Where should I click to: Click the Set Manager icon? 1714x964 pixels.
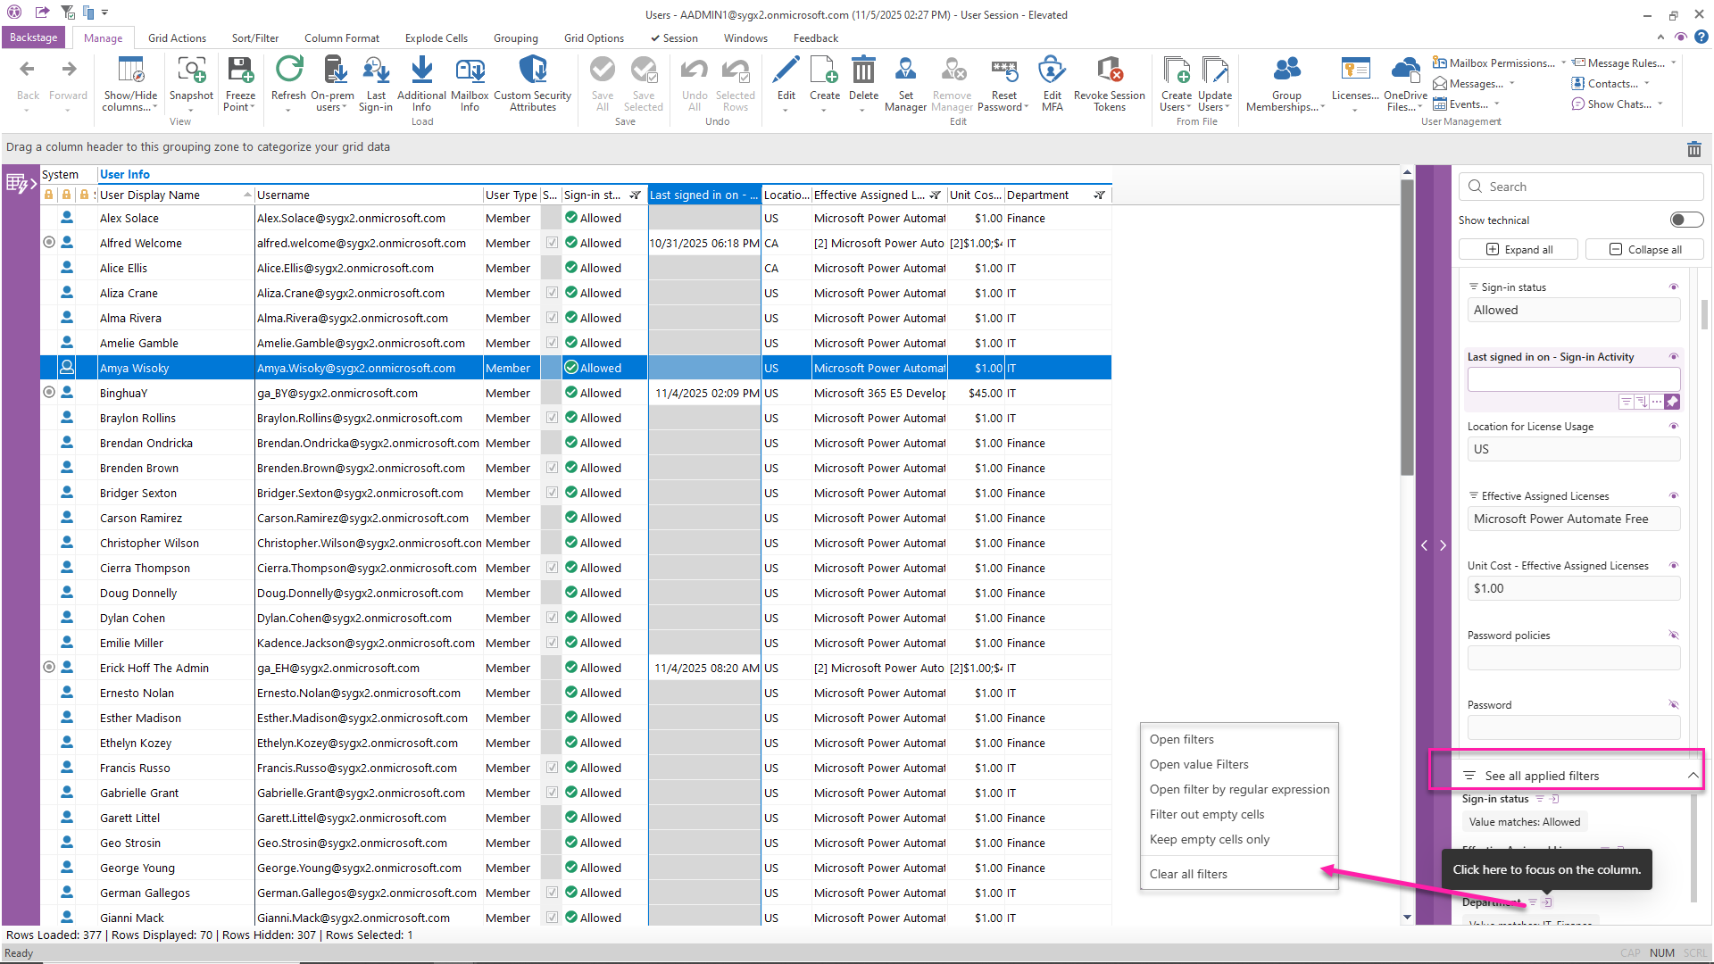pos(905,70)
